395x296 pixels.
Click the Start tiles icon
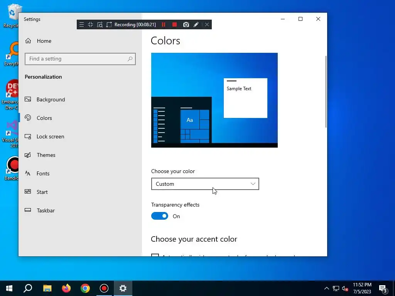[28, 192]
